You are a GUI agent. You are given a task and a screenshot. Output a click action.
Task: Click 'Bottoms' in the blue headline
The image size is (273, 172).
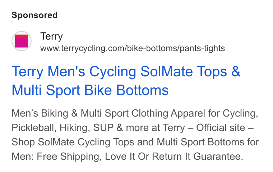[142, 90]
